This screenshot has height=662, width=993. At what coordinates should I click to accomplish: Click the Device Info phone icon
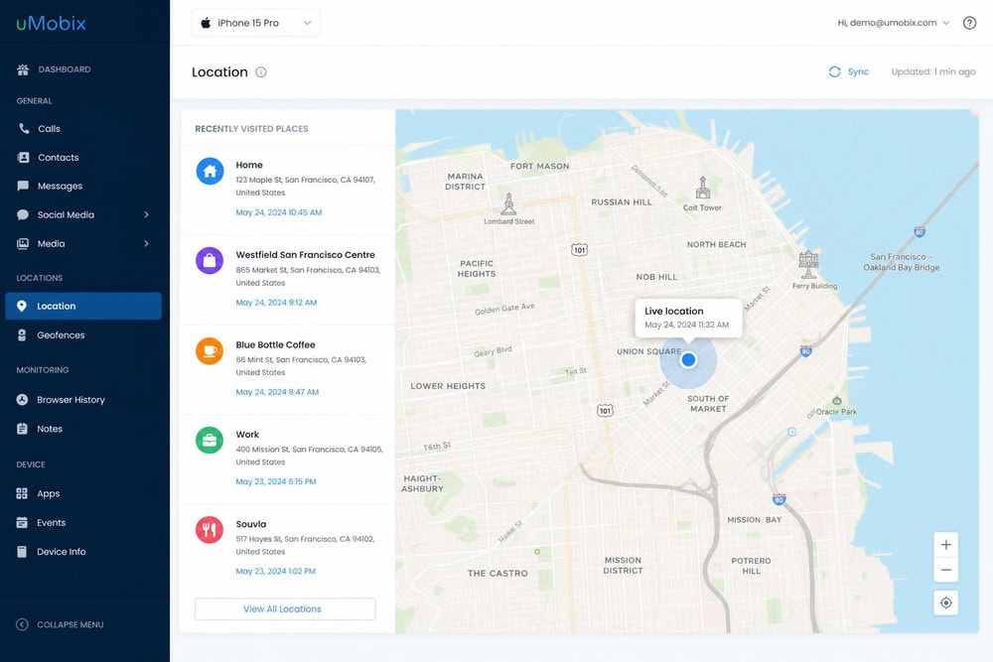(22, 551)
